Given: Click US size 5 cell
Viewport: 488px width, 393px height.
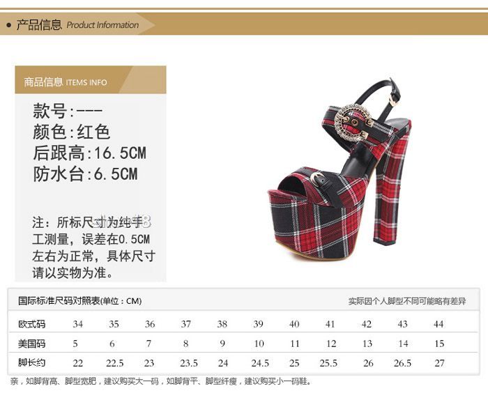Looking at the screenshot, I should tap(75, 344).
